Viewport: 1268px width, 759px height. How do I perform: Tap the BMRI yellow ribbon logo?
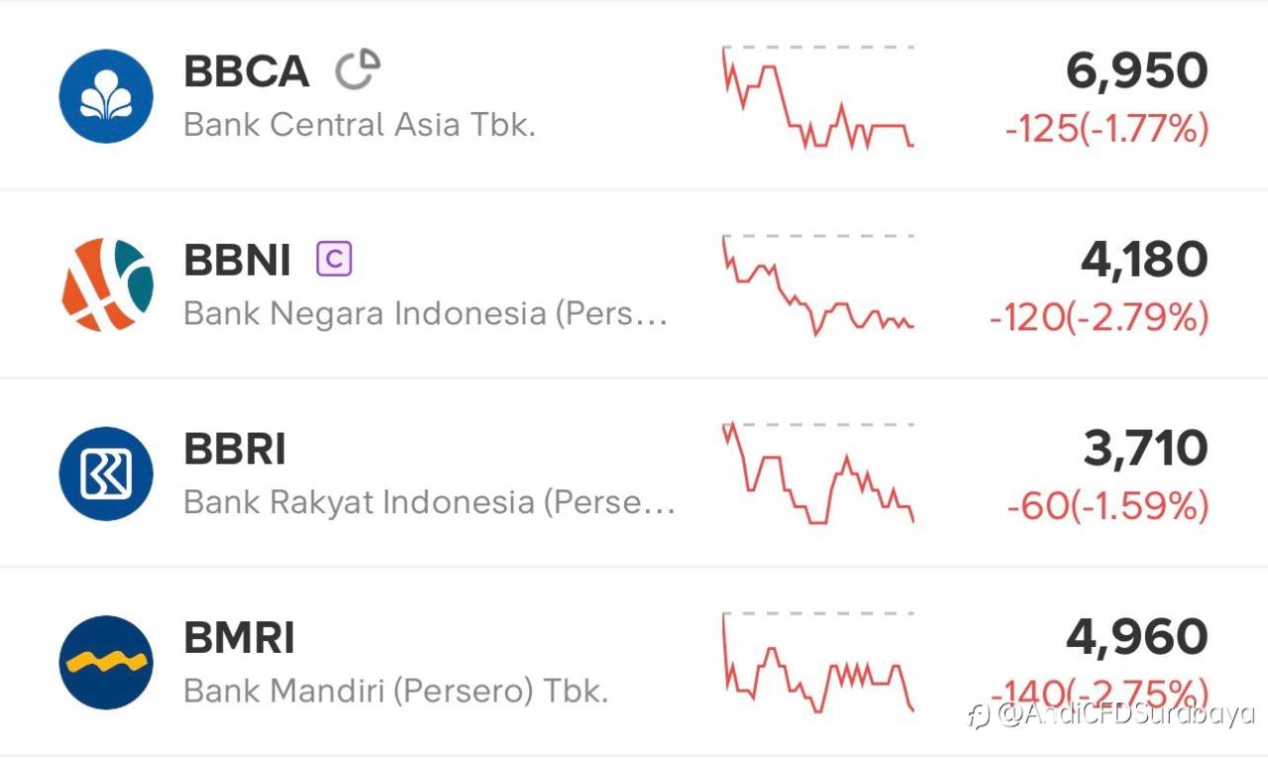(106, 662)
